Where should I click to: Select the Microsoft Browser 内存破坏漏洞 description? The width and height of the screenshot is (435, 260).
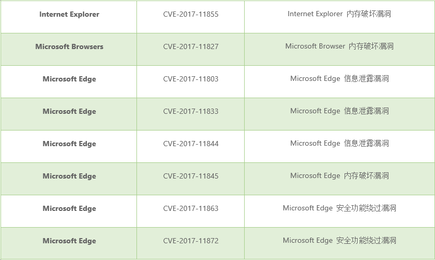tap(339, 46)
